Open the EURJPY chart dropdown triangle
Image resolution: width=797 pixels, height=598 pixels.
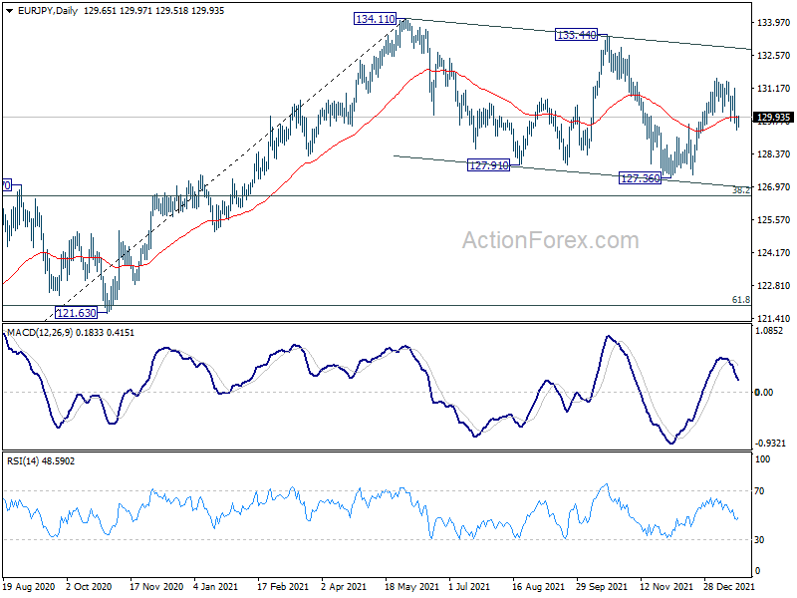[x=10, y=11]
